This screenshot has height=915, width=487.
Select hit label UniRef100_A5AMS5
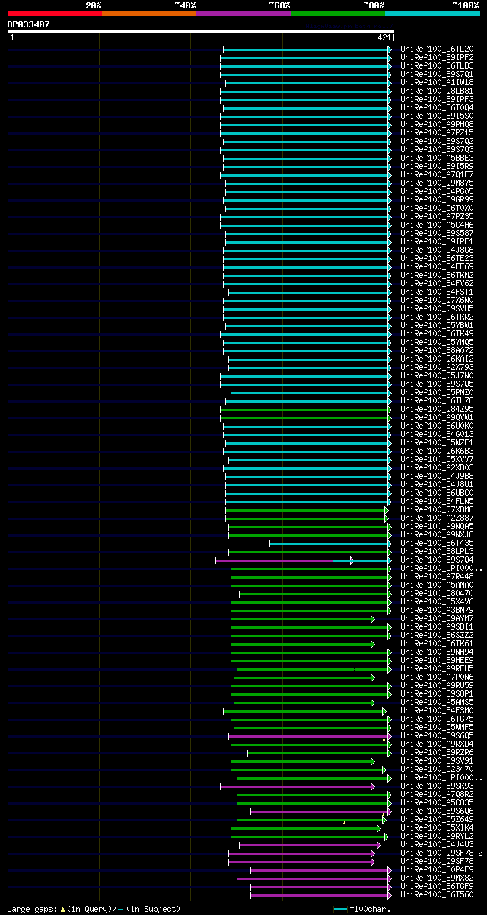pos(437,702)
